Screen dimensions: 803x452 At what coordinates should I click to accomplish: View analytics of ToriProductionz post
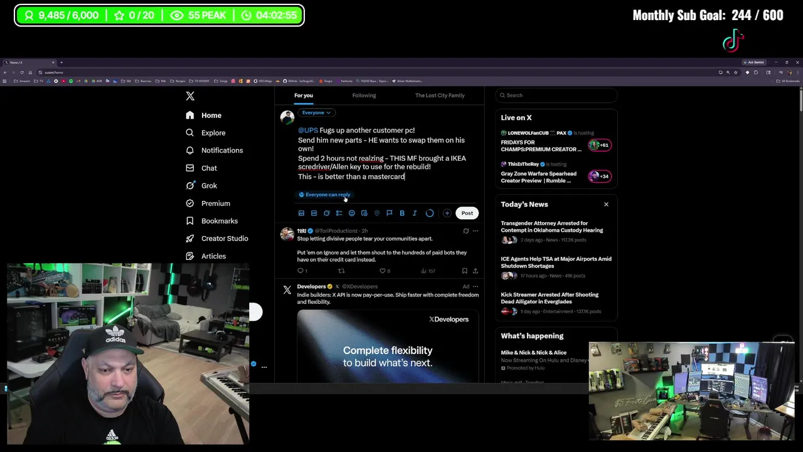tap(427, 271)
